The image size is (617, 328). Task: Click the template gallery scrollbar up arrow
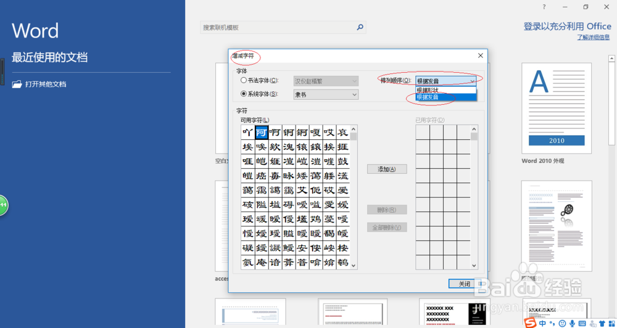click(612, 58)
